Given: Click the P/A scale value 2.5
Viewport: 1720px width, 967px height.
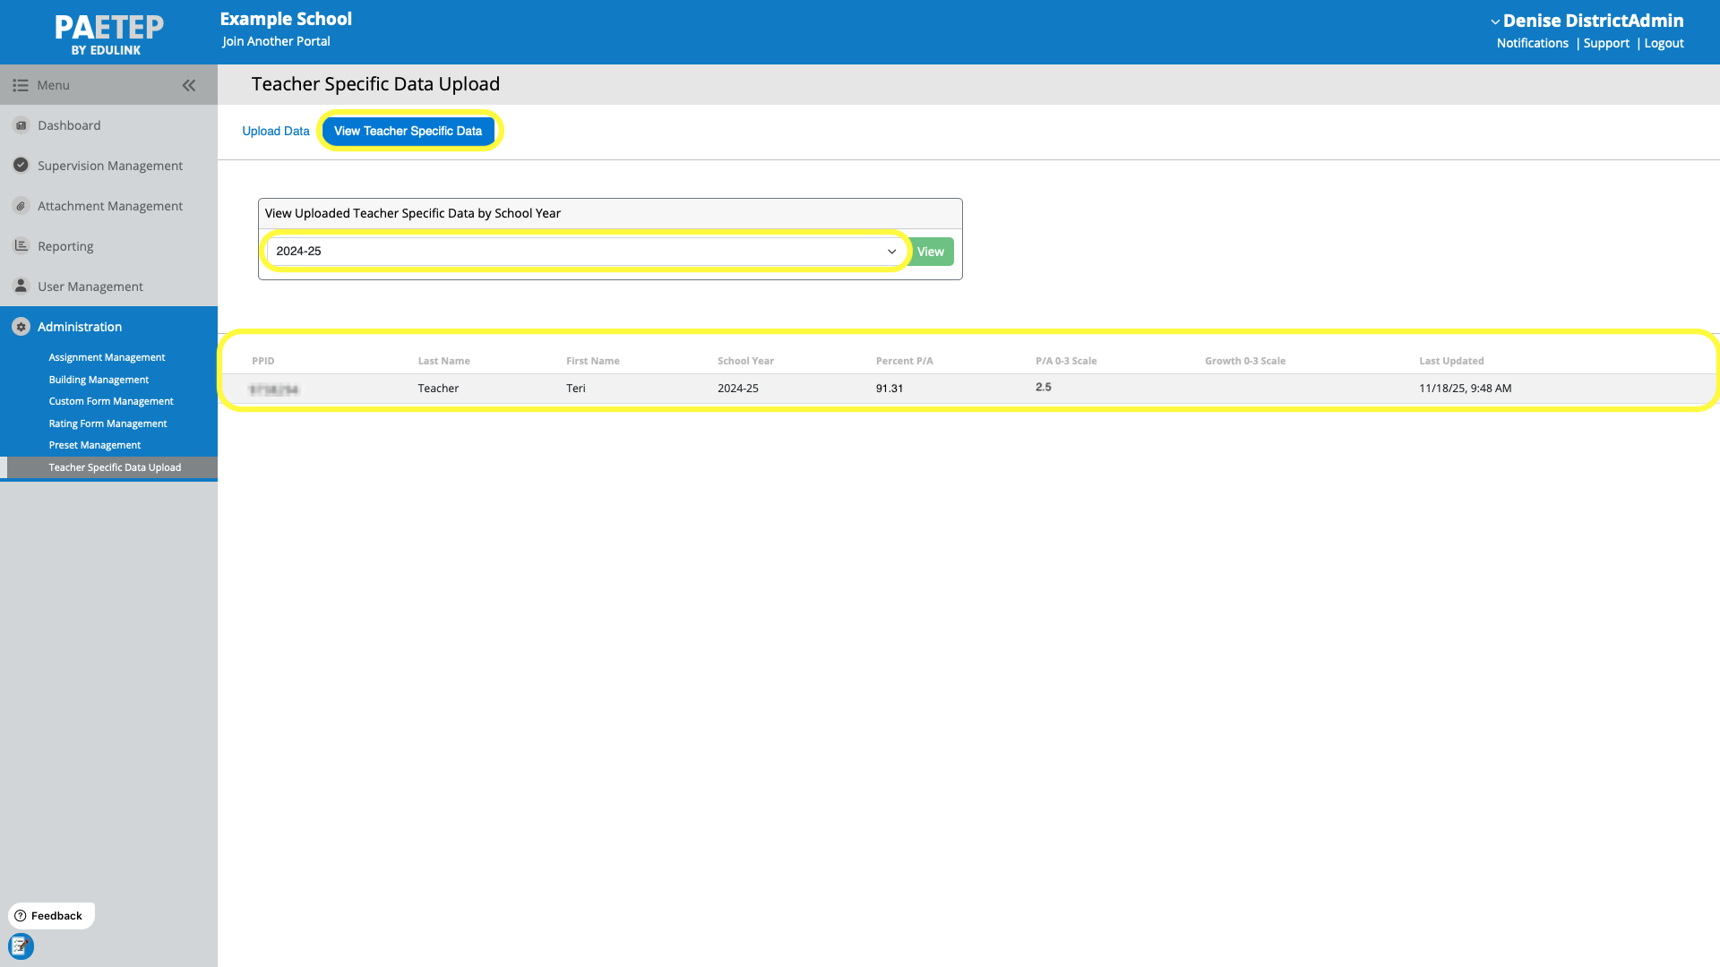Looking at the screenshot, I should point(1044,388).
